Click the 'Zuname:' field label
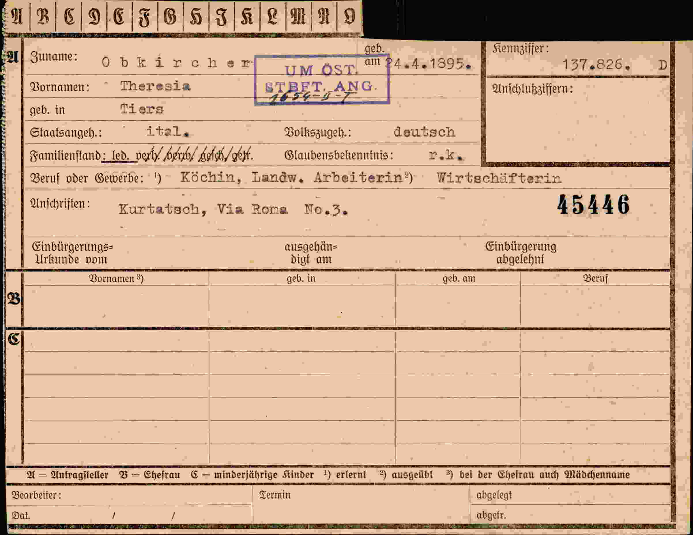Viewport: 693px width, 535px height. click(x=54, y=57)
